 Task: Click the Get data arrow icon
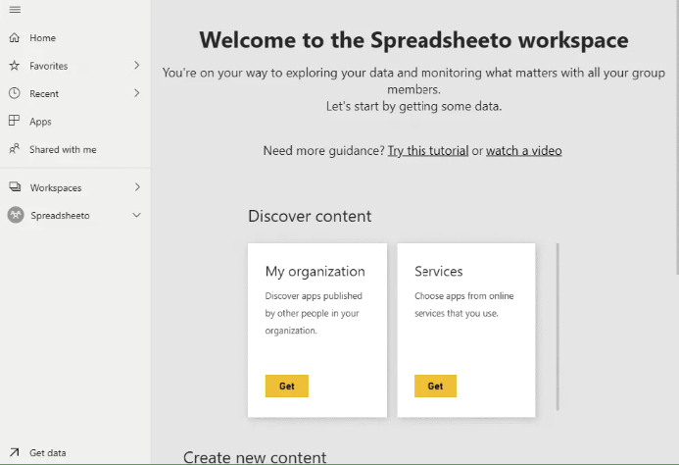coord(14,452)
